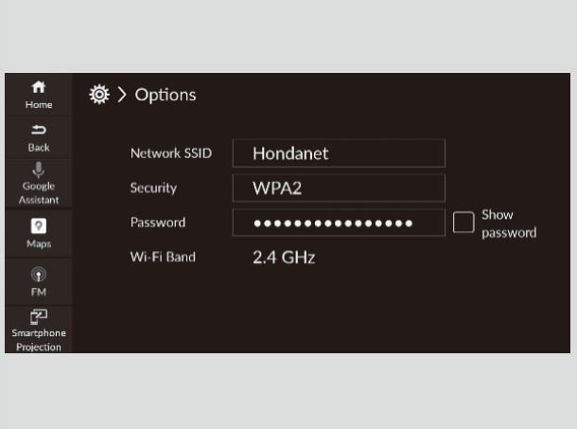The width and height of the screenshot is (577, 429).
Task: Tap the Password label
Action: pos(157,223)
